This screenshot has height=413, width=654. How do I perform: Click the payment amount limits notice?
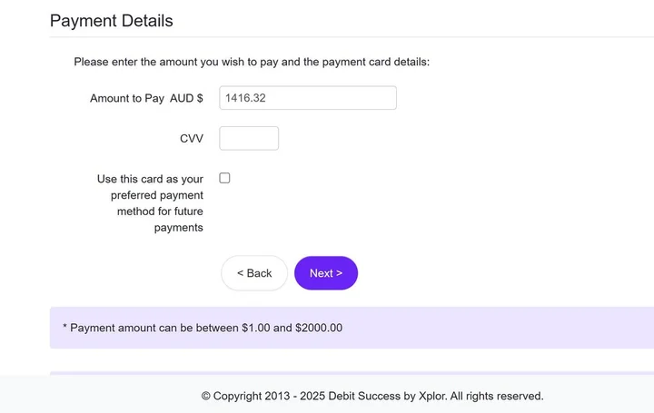click(x=202, y=328)
